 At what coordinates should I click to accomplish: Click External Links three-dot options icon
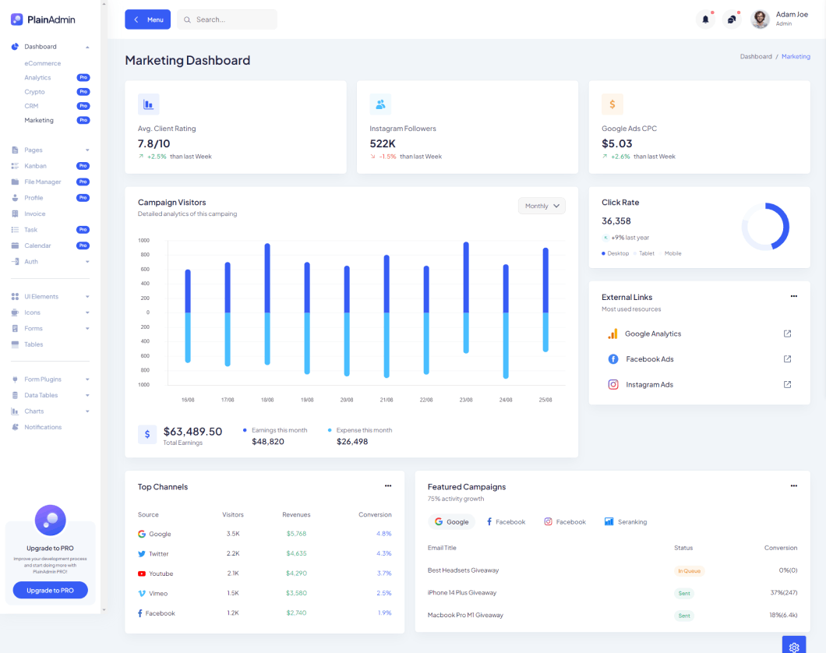793,297
